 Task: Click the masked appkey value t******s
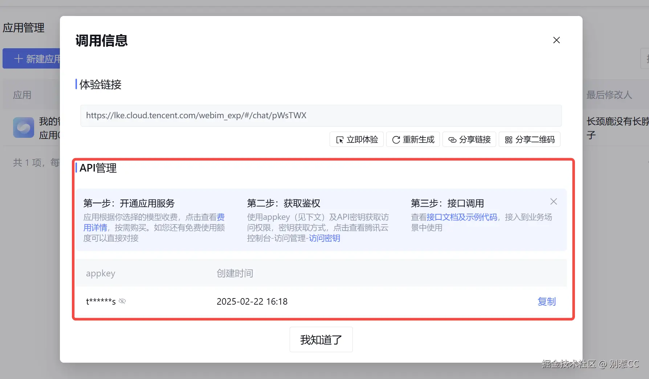(101, 301)
